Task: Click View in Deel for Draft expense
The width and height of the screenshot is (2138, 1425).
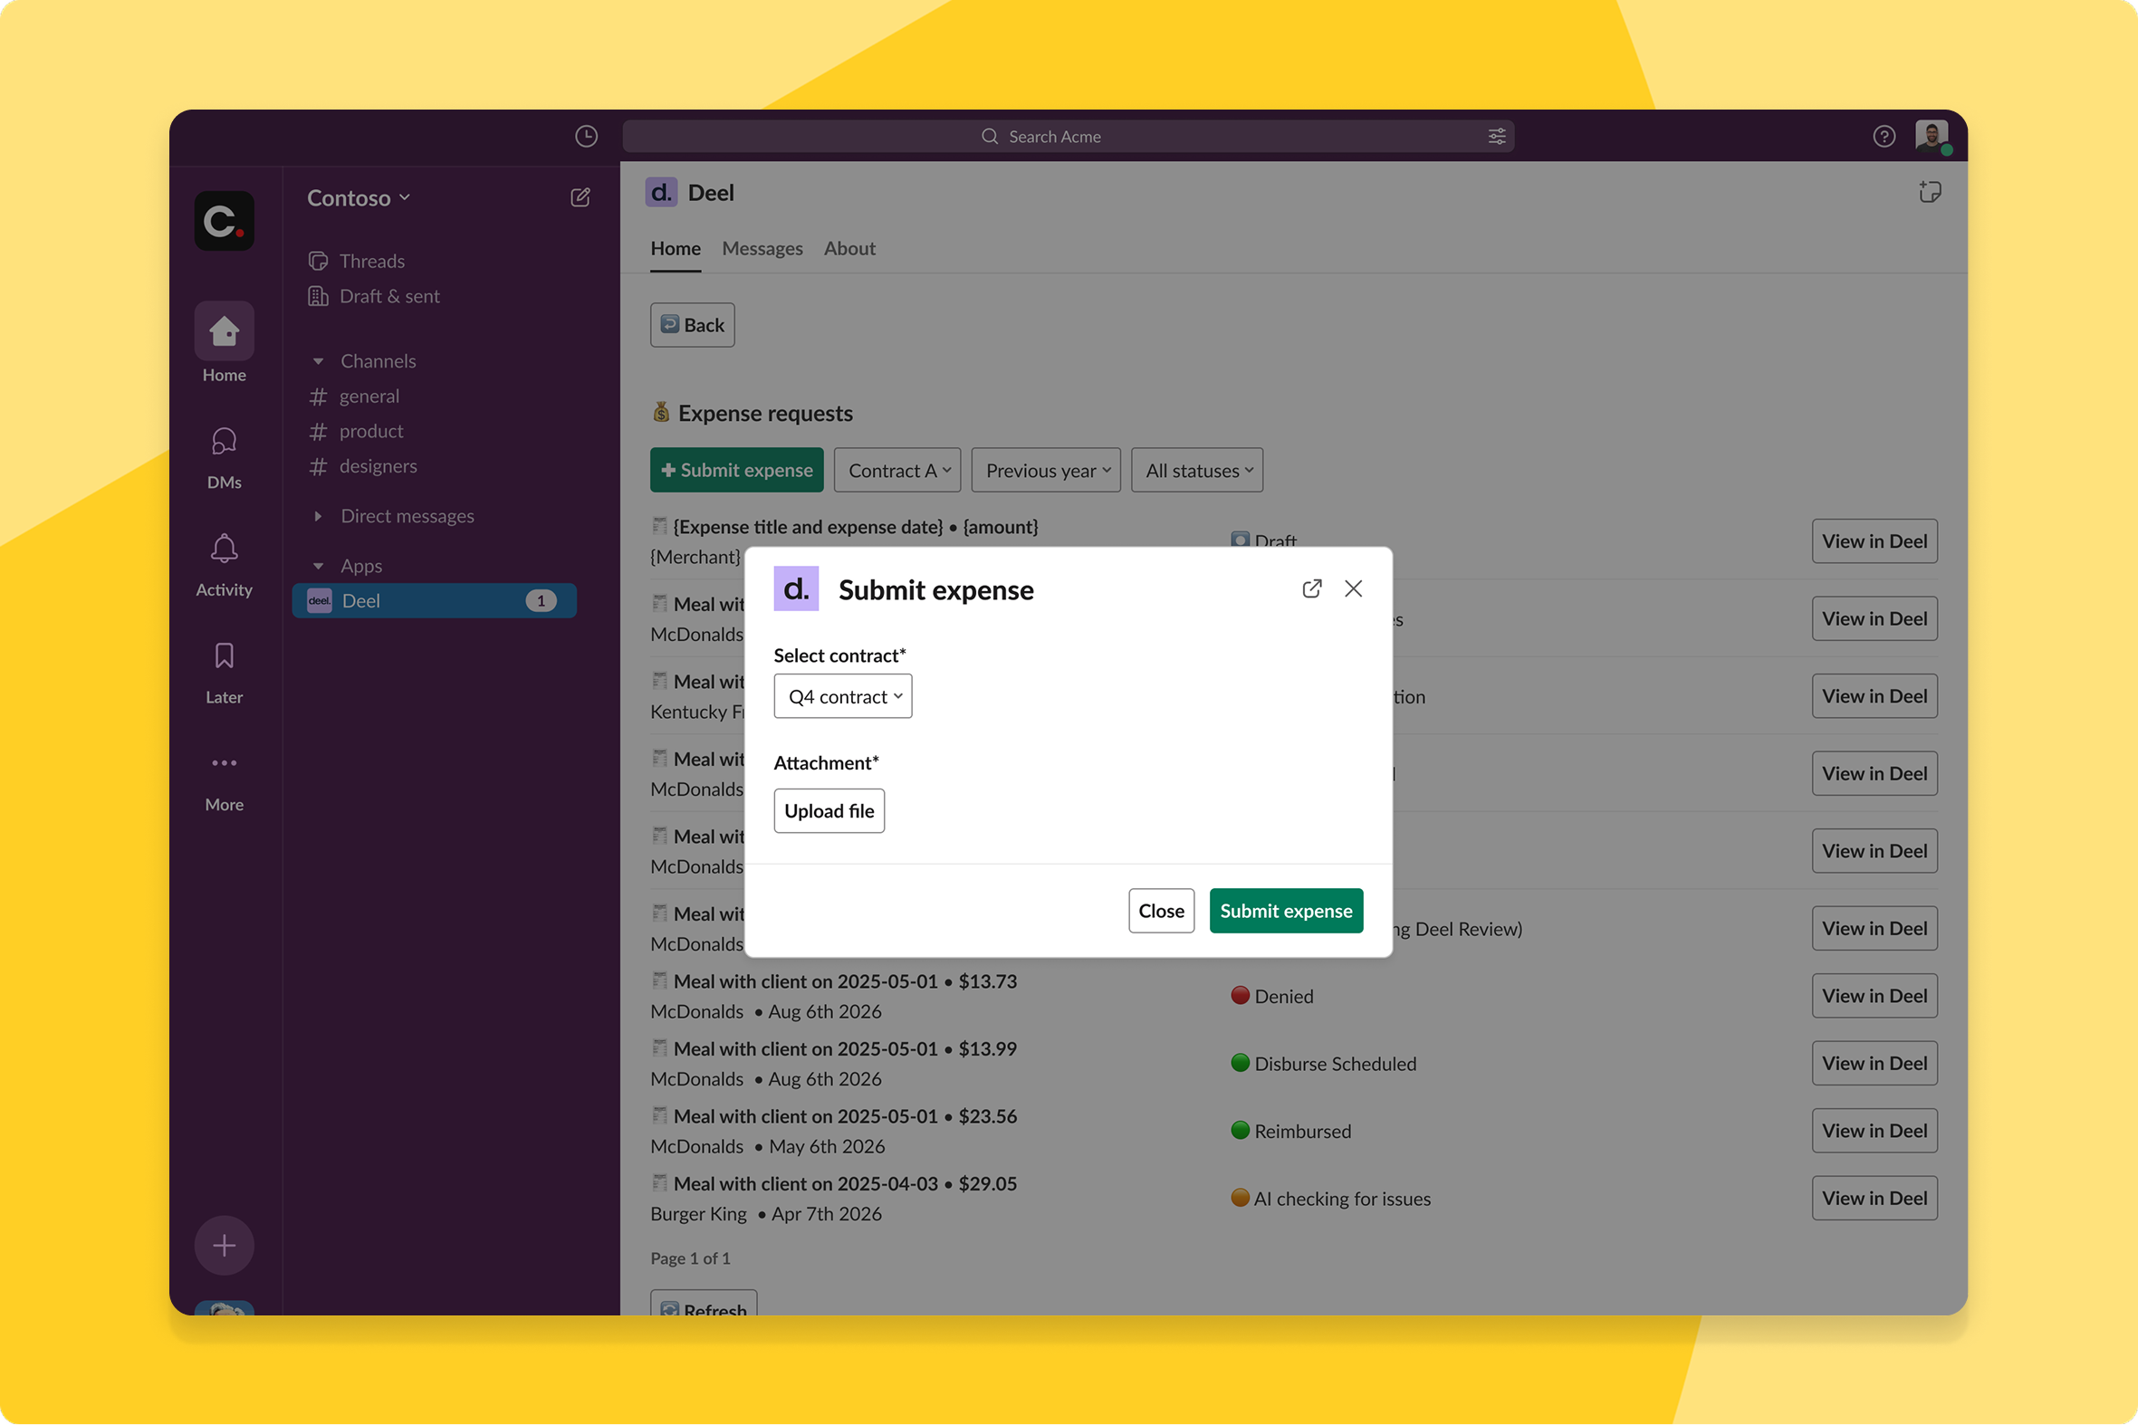Action: [x=1874, y=540]
